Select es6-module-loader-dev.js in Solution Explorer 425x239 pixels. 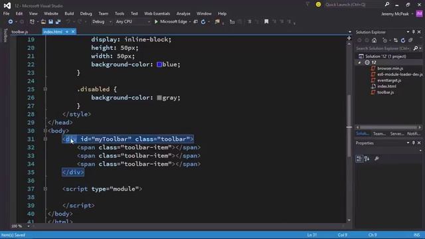(x=400, y=74)
